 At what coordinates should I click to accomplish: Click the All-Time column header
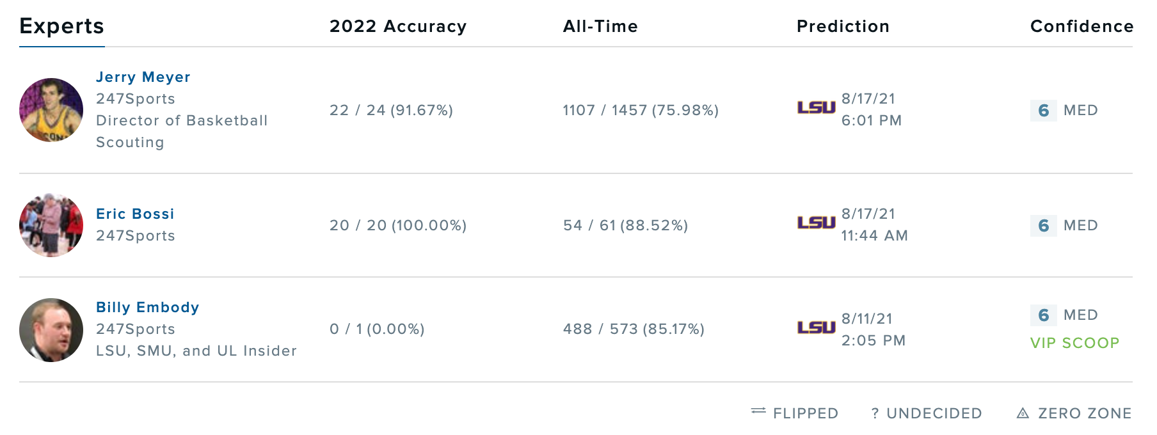[x=600, y=26]
